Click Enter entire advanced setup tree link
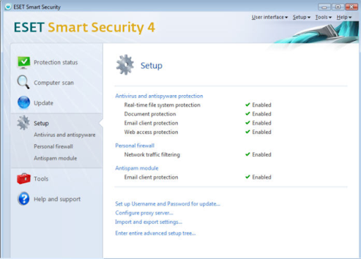The image size is (361, 259). pos(155,233)
